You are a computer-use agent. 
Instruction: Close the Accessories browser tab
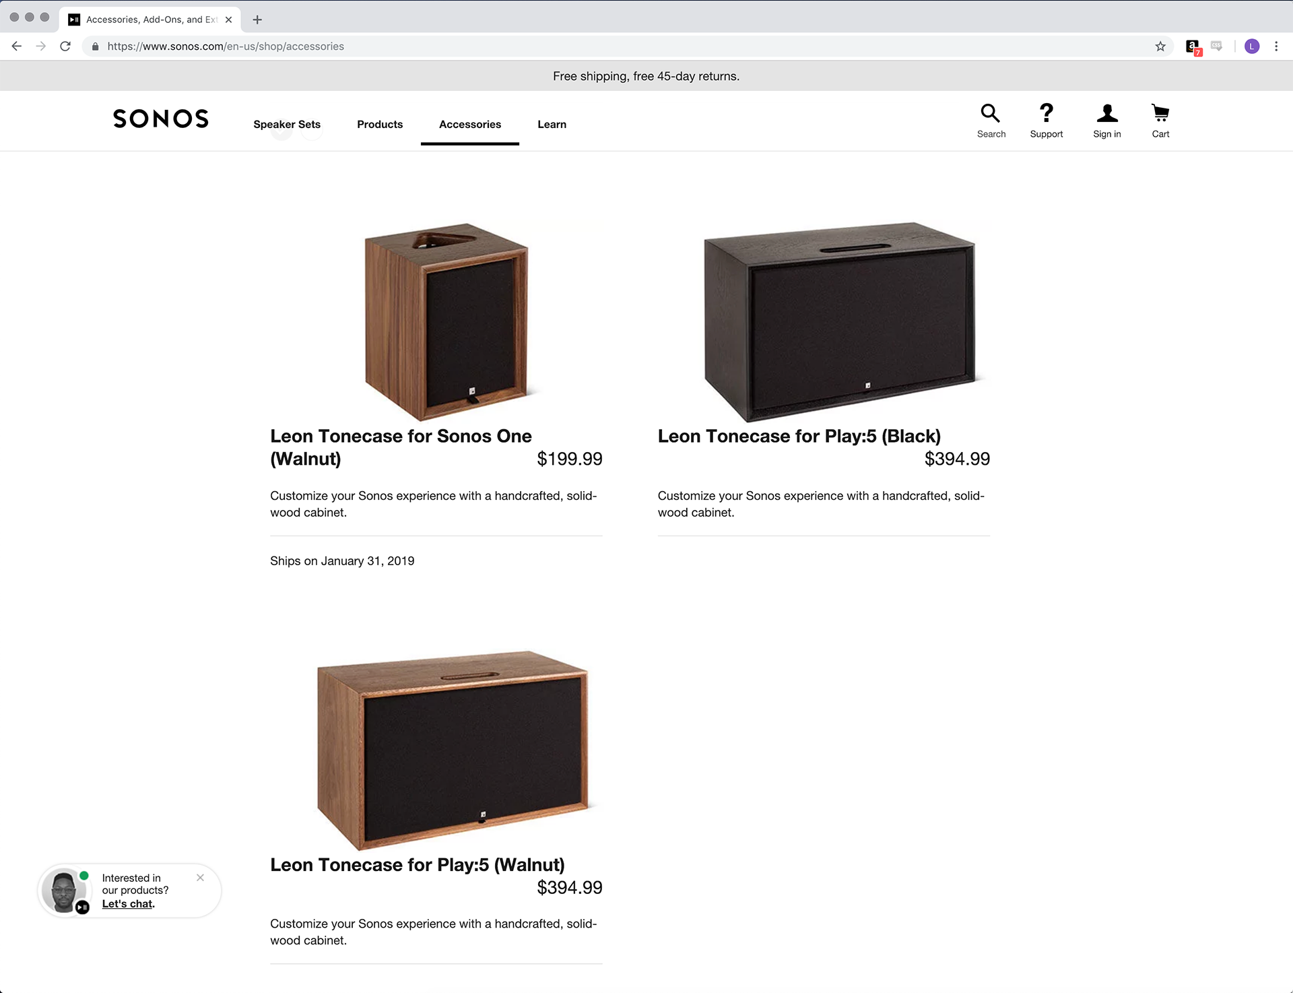pos(228,20)
